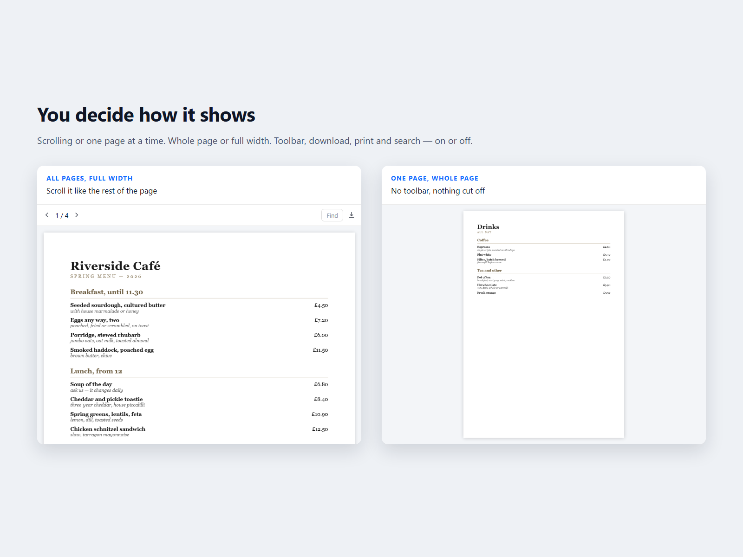Click the 1 / 4 page indicator

pos(62,215)
